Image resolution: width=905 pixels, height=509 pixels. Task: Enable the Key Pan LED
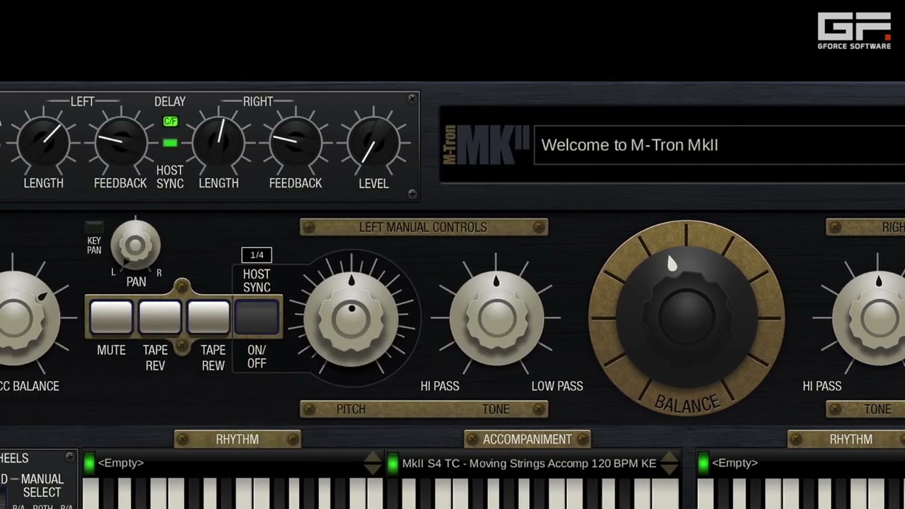(94, 227)
